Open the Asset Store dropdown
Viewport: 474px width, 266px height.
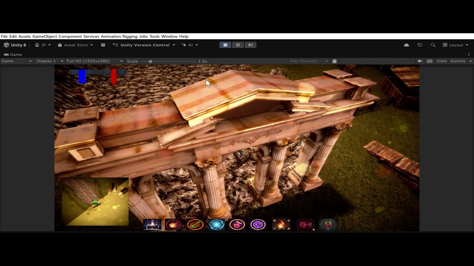(x=76, y=45)
